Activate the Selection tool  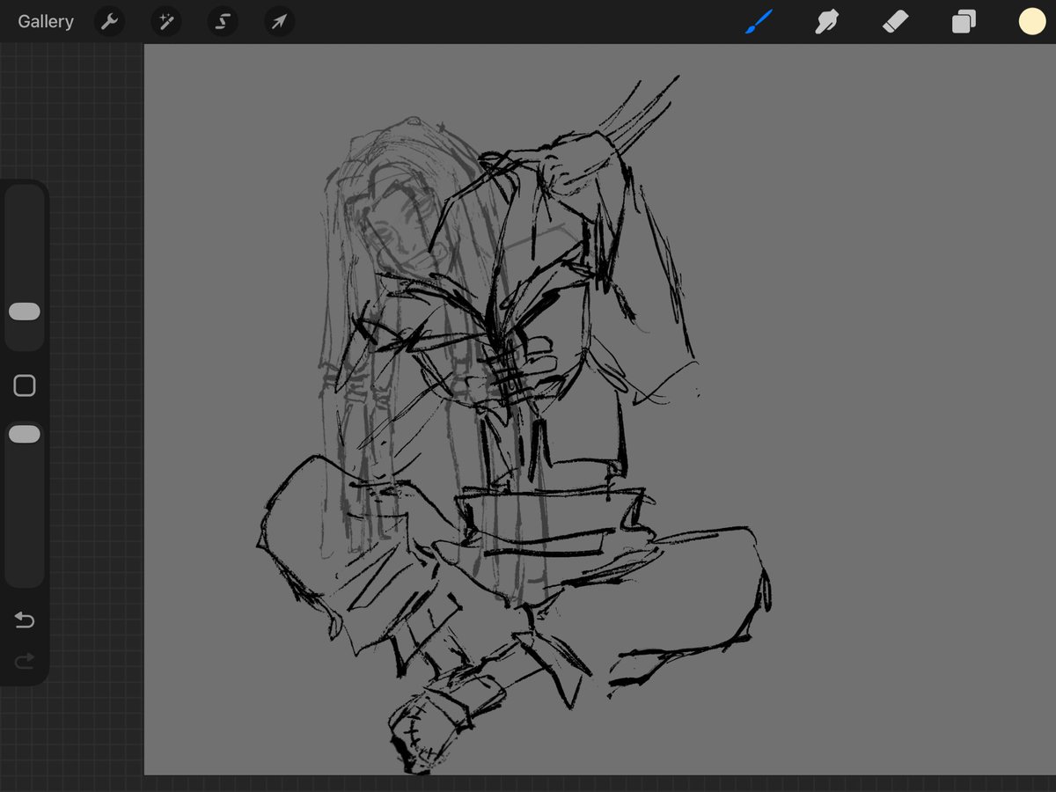(x=223, y=22)
